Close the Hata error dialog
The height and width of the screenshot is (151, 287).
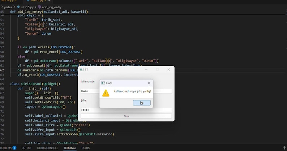(149, 83)
